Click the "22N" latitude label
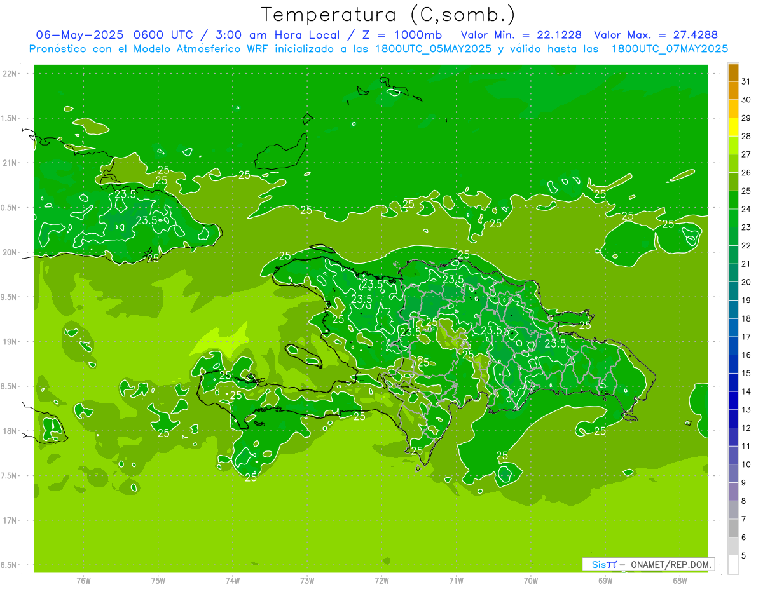The image size is (763, 589). tap(10, 74)
